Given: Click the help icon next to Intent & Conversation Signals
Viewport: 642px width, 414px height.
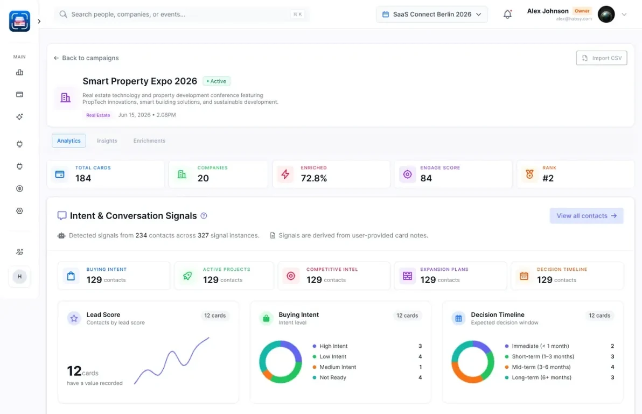Looking at the screenshot, I should [x=204, y=216].
